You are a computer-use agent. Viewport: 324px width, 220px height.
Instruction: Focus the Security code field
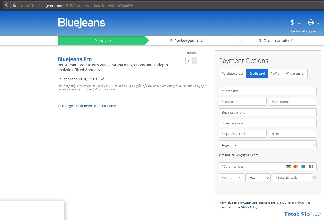pyautogui.click(x=292, y=177)
